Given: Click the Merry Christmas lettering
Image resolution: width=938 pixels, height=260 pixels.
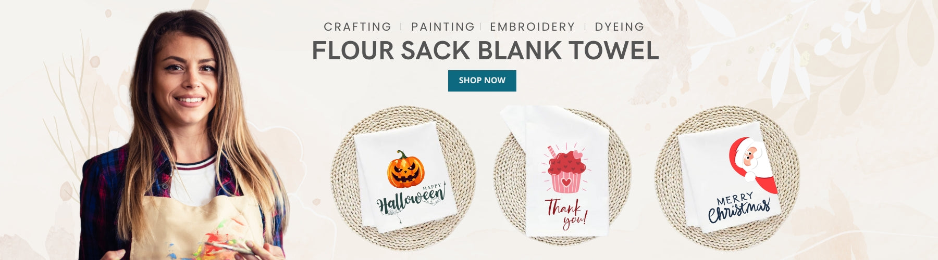Looking at the screenshot, I should coord(738,206).
